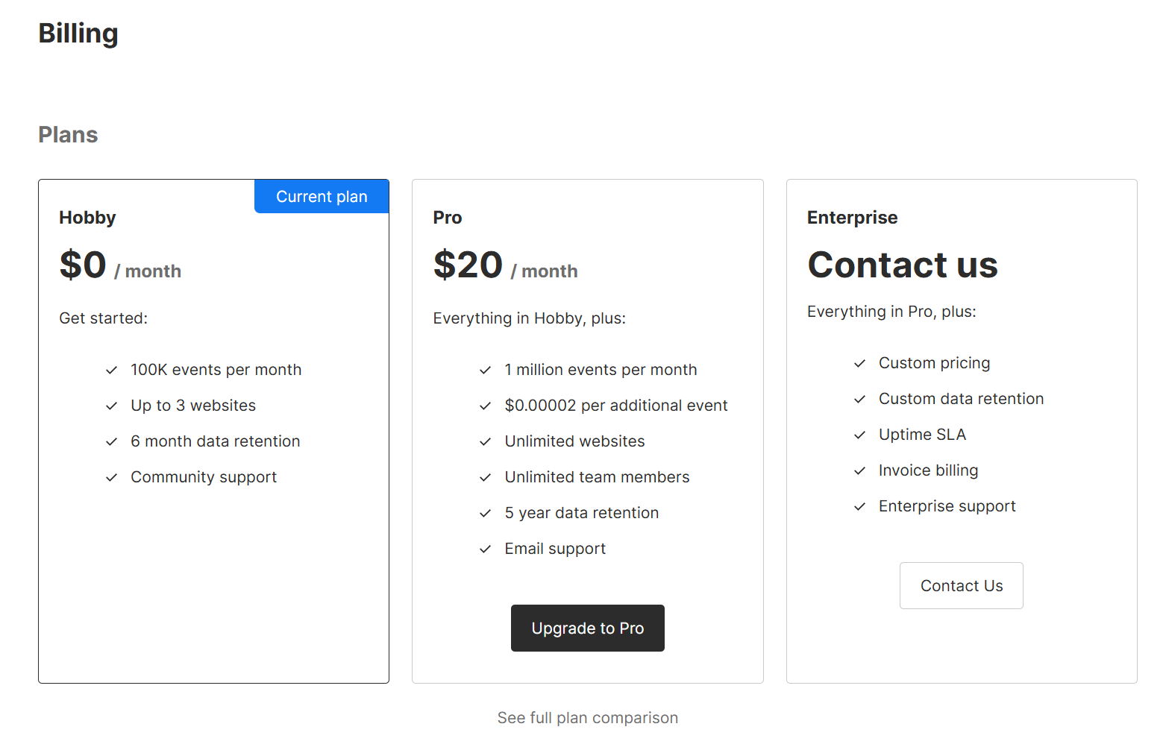Click checkmark next to Invoice billing
The width and height of the screenshot is (1166, 753).
click(x=860, y=470)
